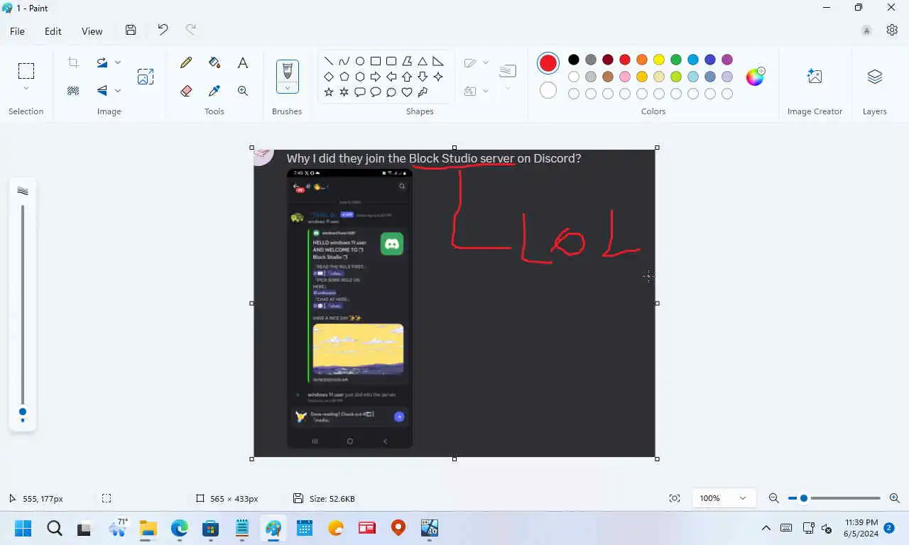Click the zoom slider in status bar

point(834,498)
